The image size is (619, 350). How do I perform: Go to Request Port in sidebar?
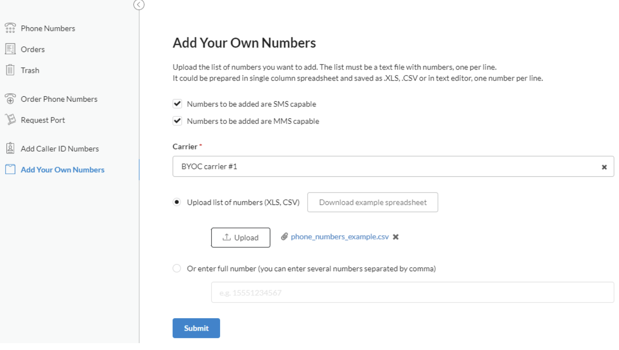(x=43, y=120)
